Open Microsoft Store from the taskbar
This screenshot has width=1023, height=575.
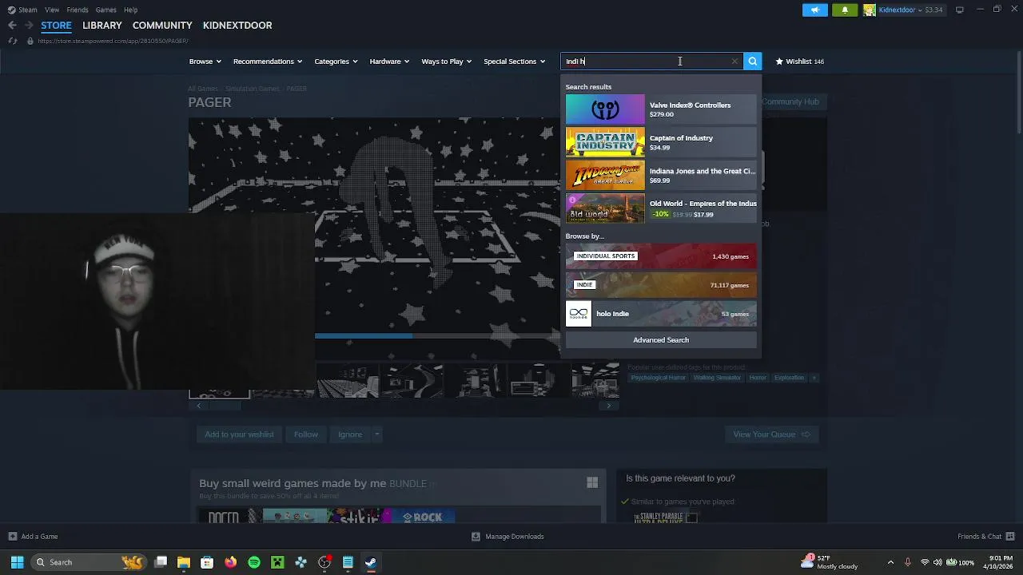(207, 562)
